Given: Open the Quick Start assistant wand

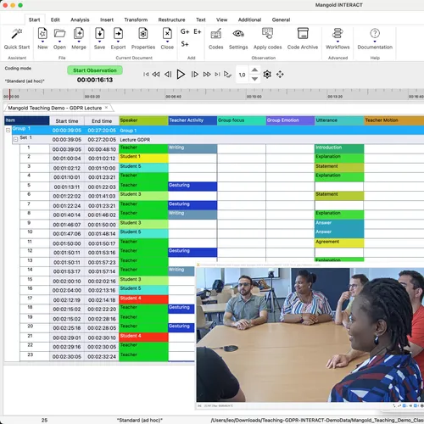Looking at the screenshot, I should pos(17,34).
